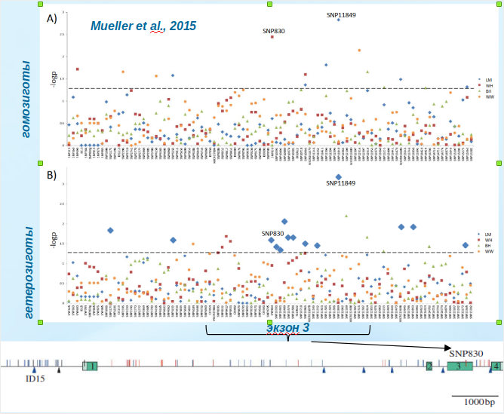Viewport: 504px width, 414px height.
Task: Click the SNP11849 label in panel B
Action: click(341, 183)
